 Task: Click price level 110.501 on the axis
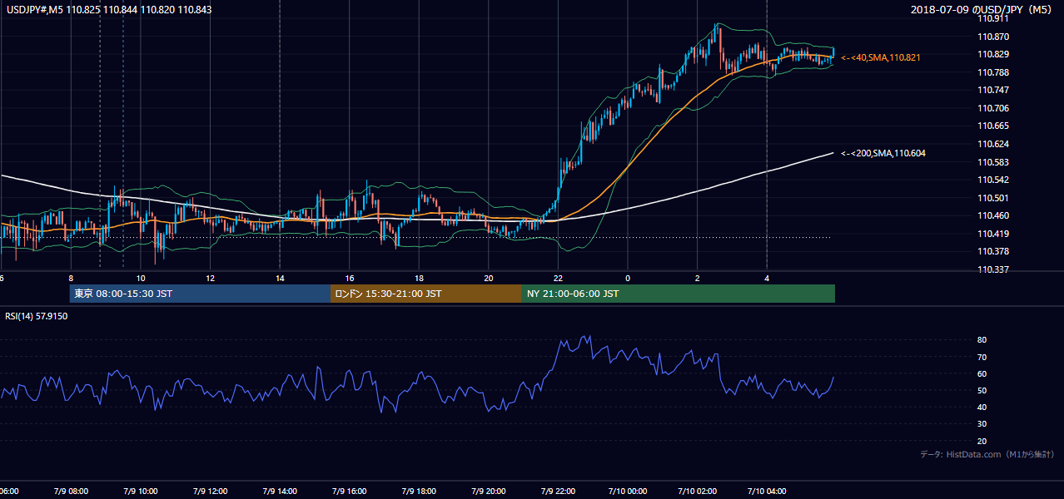(x=993, y=198)
